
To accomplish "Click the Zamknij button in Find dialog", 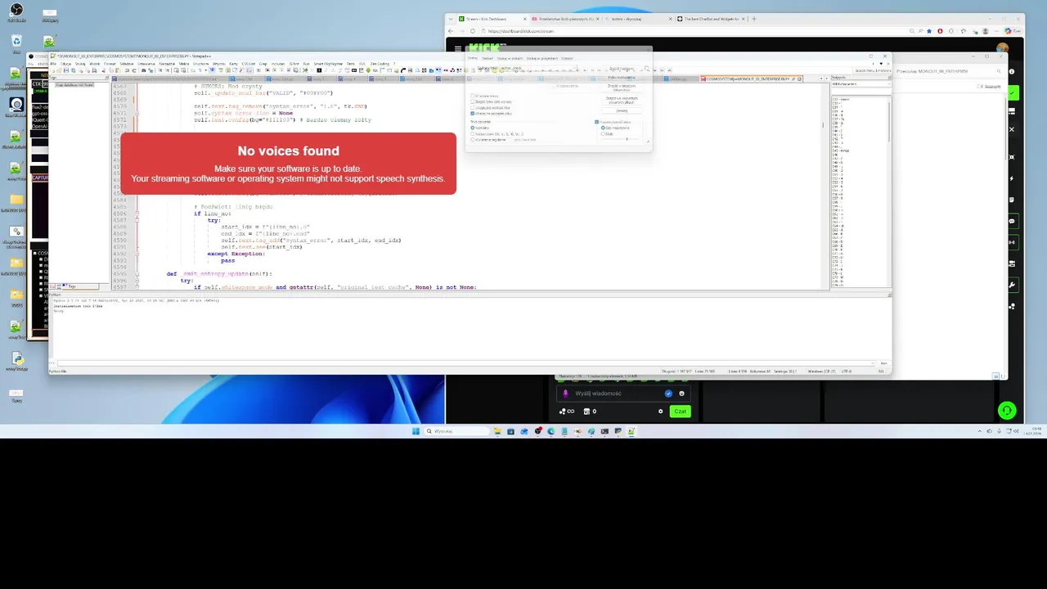I will pos(622,110).
